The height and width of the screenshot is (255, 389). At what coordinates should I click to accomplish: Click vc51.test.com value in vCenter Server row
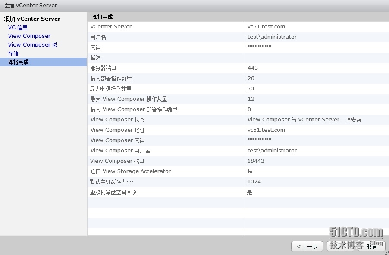coord(266,27)
